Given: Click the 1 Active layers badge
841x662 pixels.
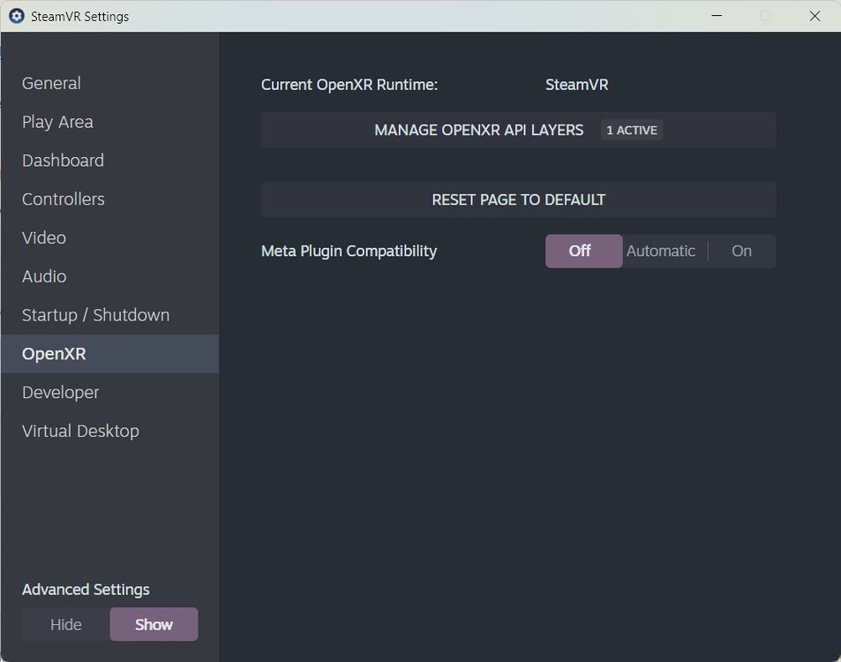Looking at the screenshot, I should (x=631, y=130).
